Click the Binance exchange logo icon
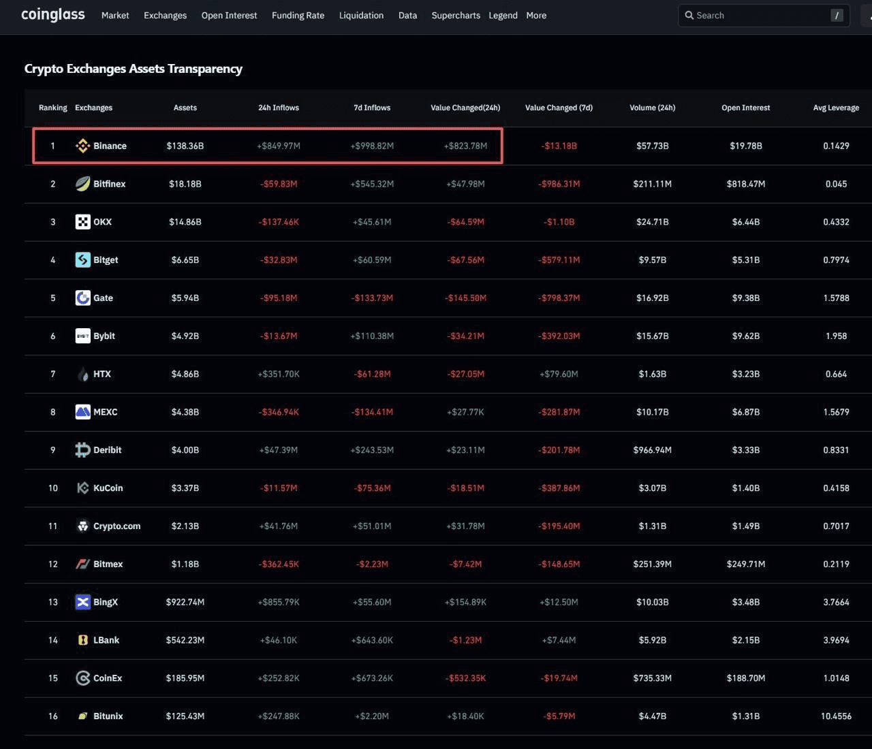The image size is (872, 749). (x=82, y=146)
